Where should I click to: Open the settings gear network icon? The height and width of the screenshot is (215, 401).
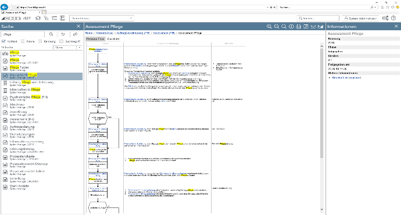point(385,18)
